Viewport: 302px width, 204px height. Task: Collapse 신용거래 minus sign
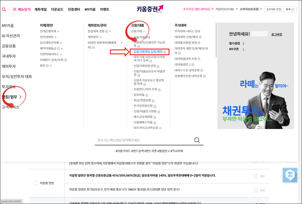point(144,31)
